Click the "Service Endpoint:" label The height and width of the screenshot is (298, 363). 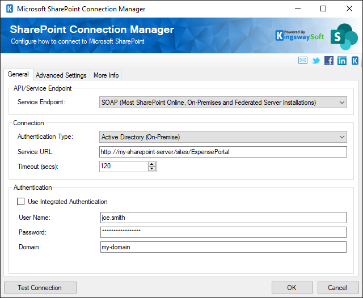[x=41, y=102]
